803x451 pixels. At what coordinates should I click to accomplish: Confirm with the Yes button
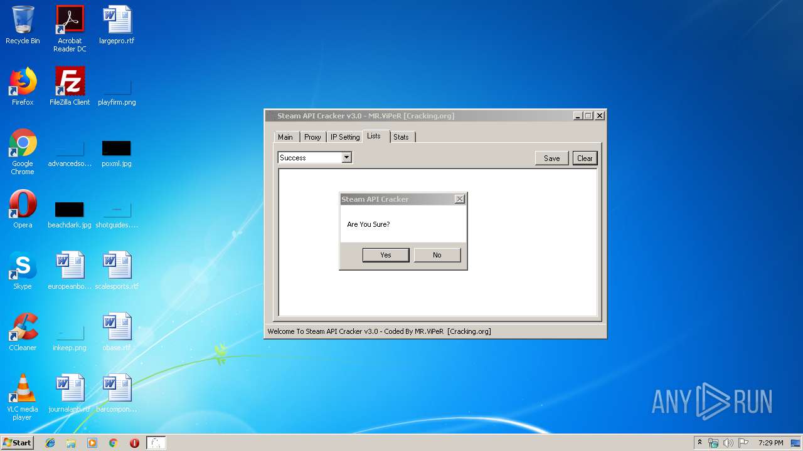(x=386, y=255)
